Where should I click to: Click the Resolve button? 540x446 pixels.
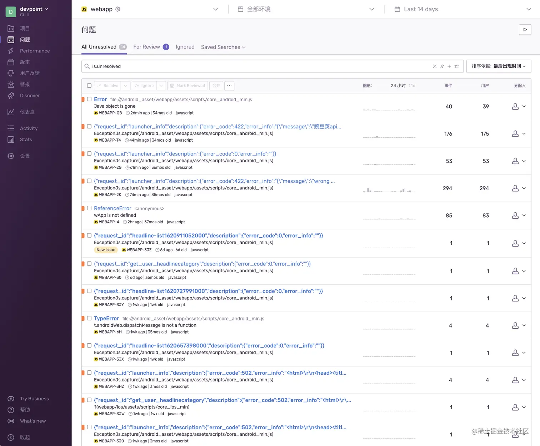[x=107, y=86]
